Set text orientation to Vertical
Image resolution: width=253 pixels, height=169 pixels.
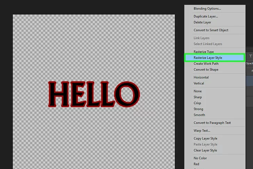click(199, 83)
